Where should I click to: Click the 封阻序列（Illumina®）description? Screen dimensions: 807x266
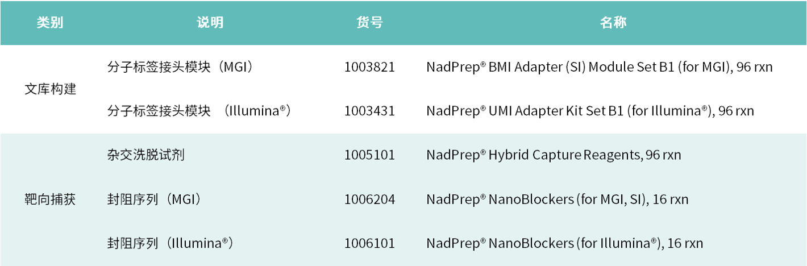(x=170, y=244)
